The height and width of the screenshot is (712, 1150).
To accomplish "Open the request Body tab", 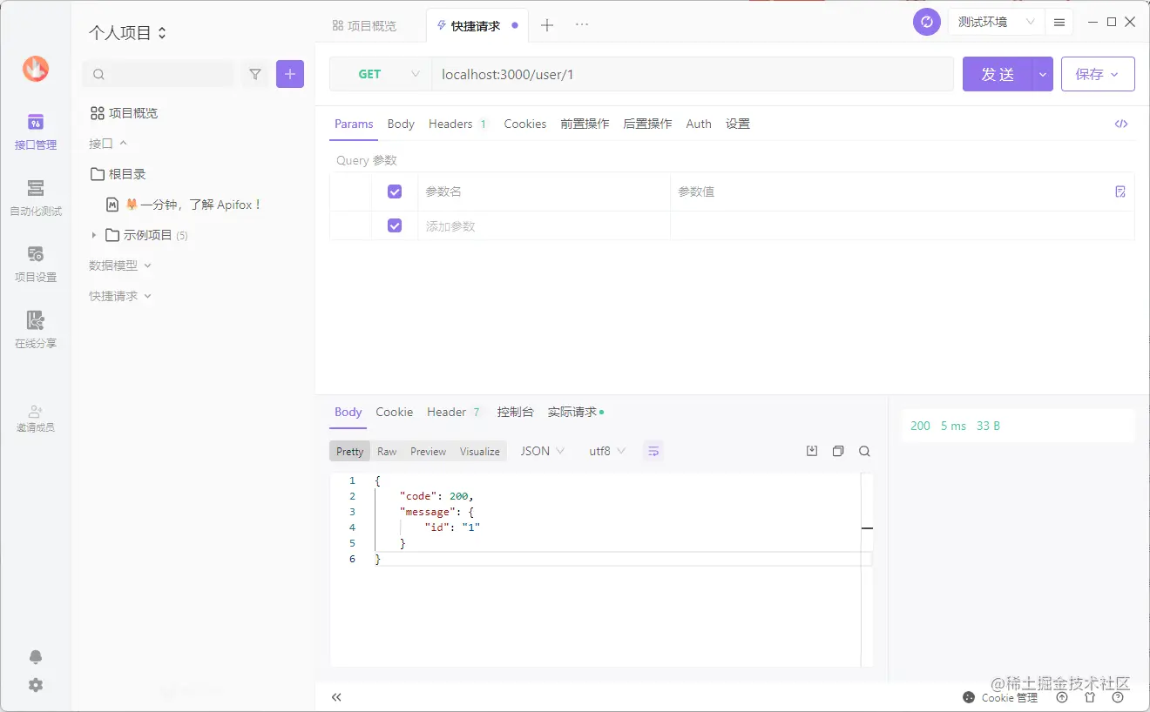I will coord(401,124).
